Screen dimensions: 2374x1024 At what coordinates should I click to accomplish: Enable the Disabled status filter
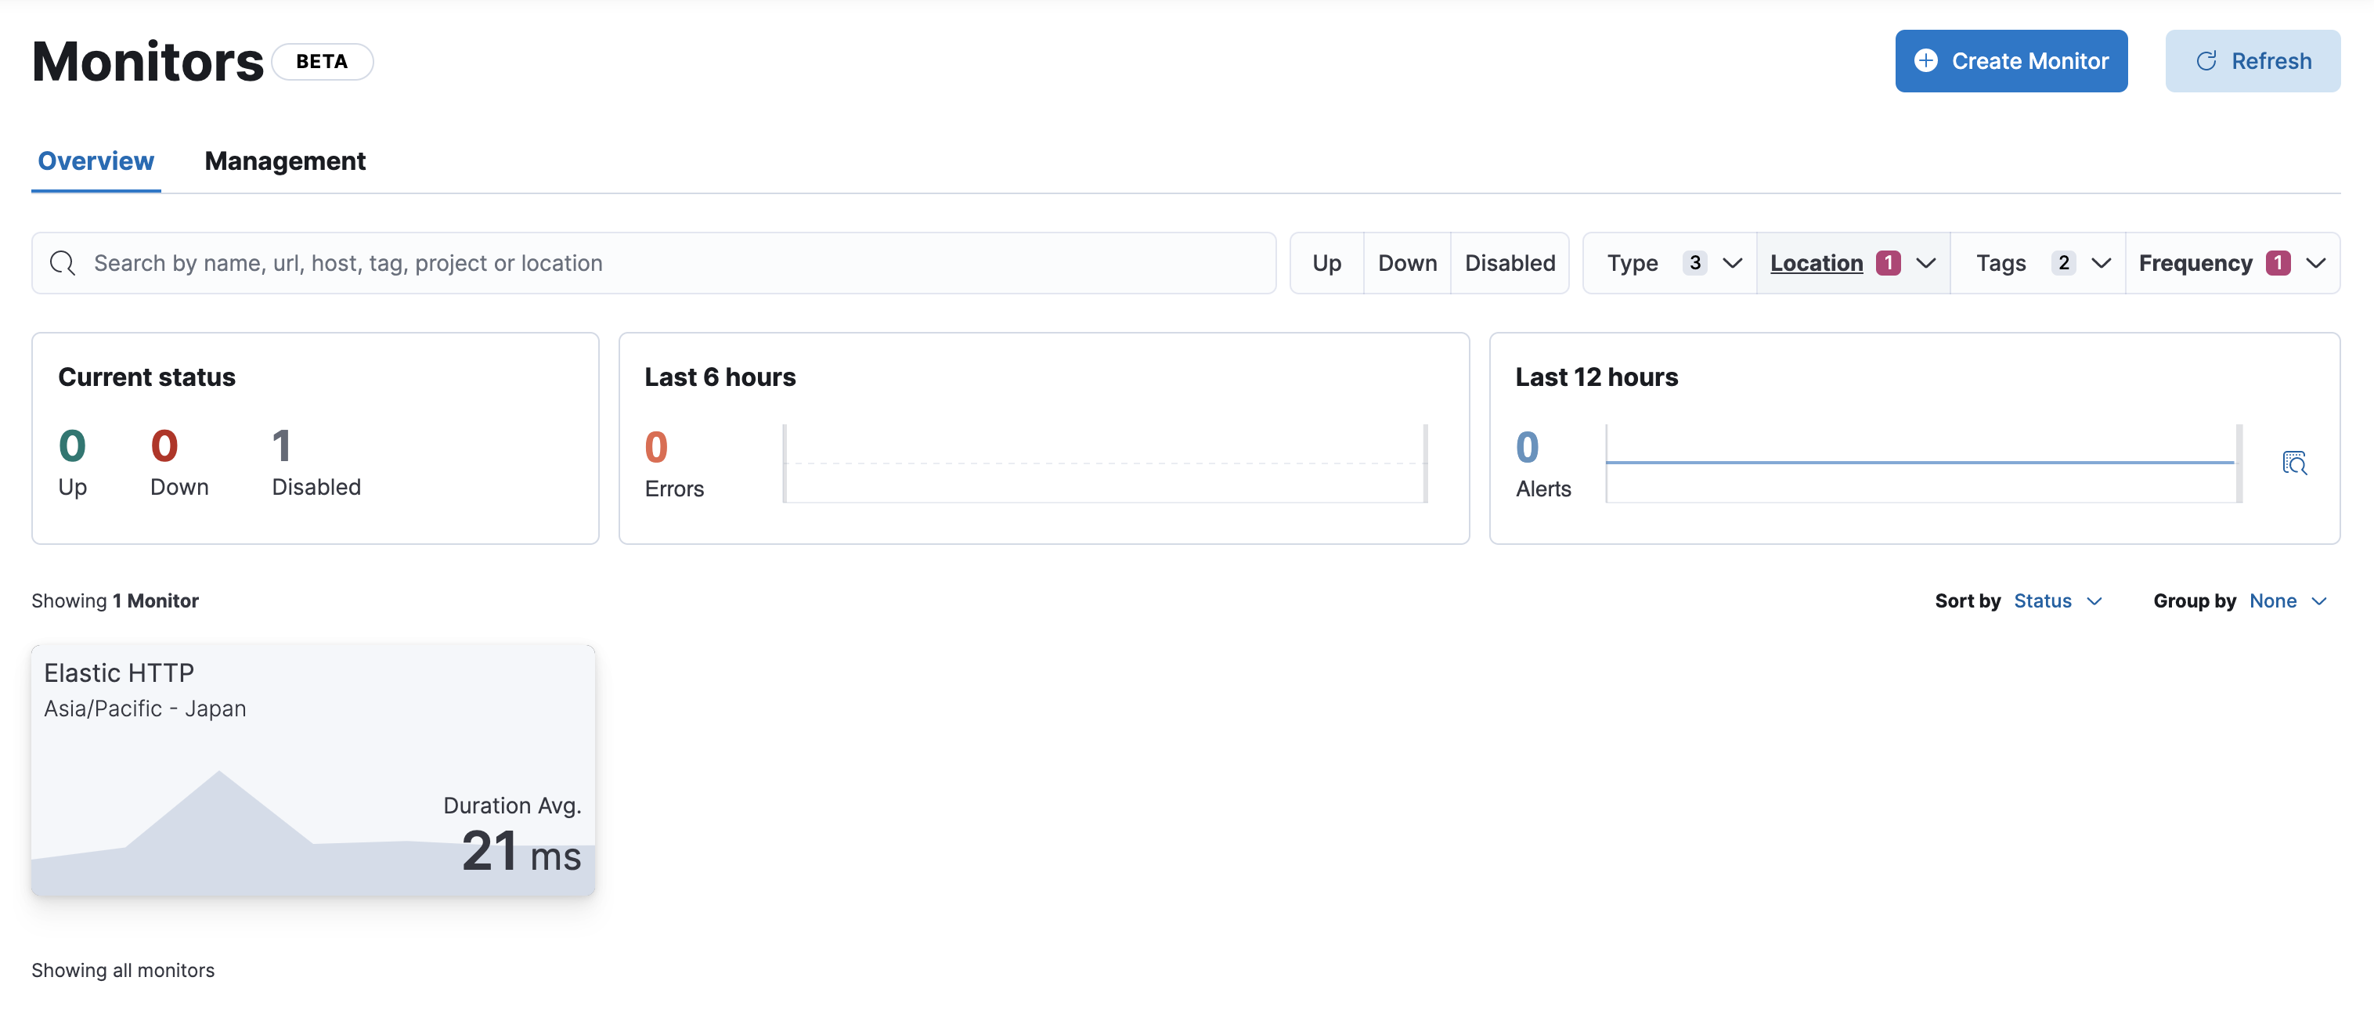pos(1510,263)
